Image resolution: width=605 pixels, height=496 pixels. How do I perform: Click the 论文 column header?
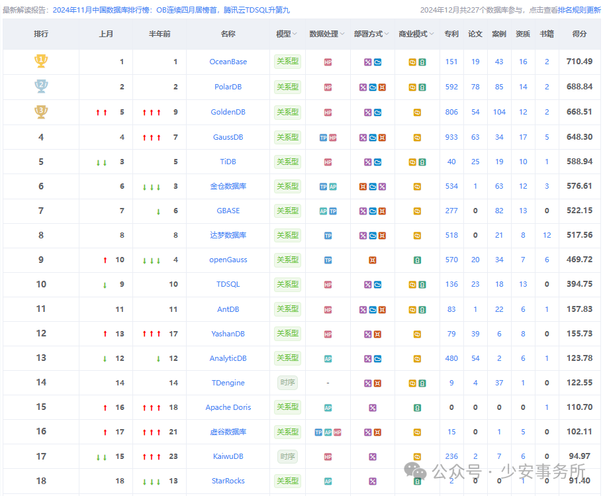point(475,34)
